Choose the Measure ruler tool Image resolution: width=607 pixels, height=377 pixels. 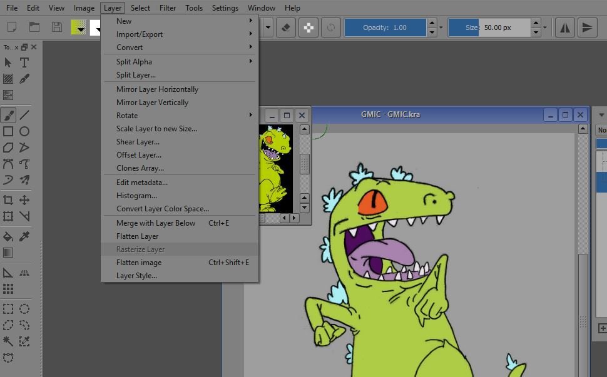pyautogui.click(x=8, y=273)
